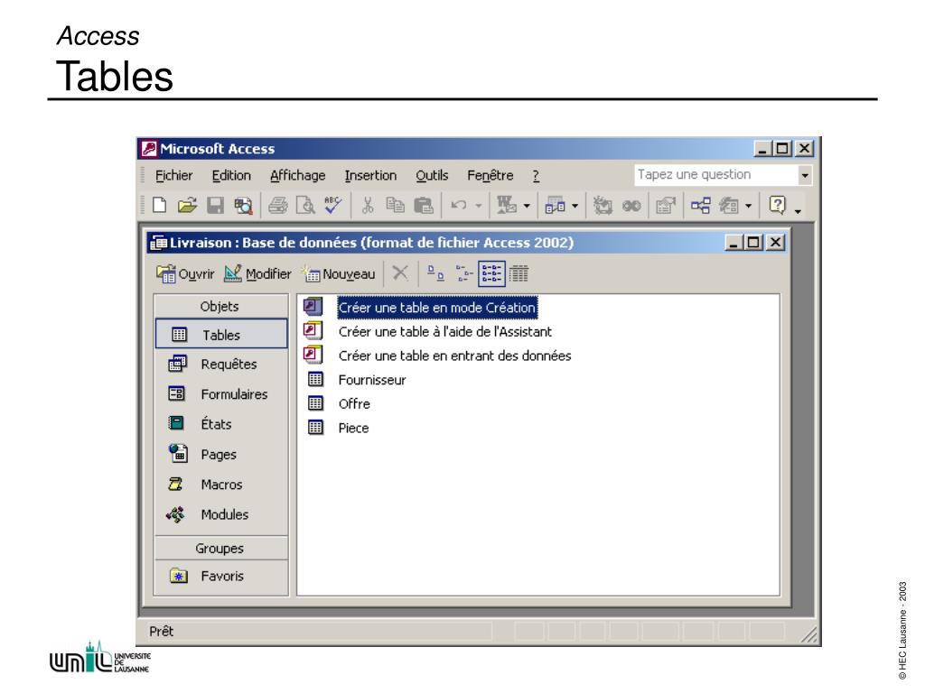The width and height of the screenshot is (925, 693).
Task: Click the Microsoft Access key title icon
Action: [x=148, y=149]
